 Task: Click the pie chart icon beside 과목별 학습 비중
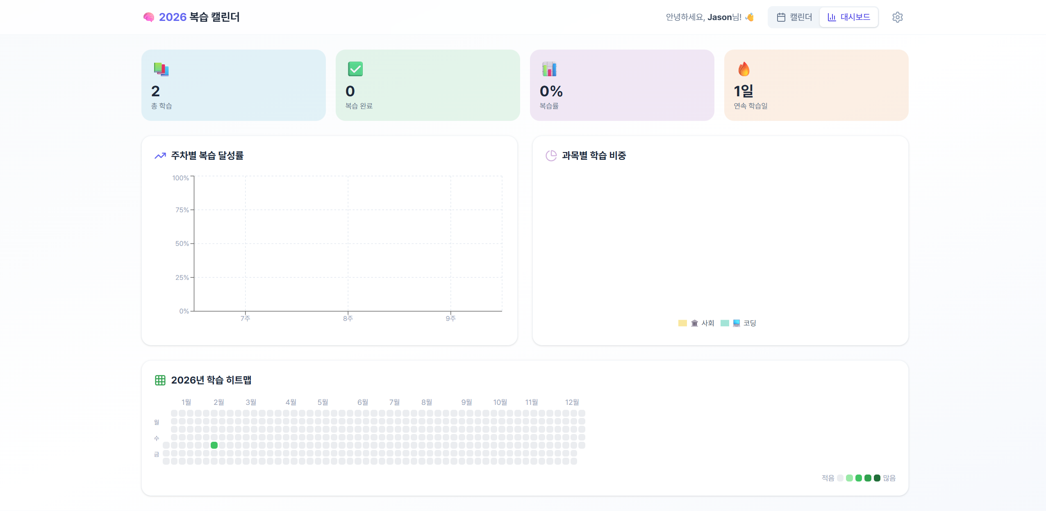coord(551,156)
